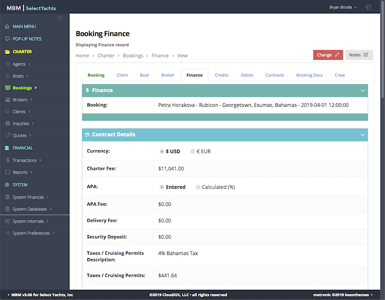385x300 pixels.
Task: Expand the System Databases submenu arrow
Action: tap(51, 209)
